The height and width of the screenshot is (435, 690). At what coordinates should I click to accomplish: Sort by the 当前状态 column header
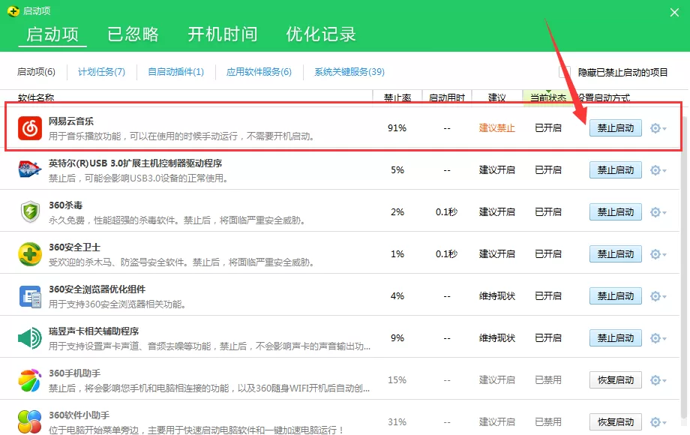coord(547,97)
